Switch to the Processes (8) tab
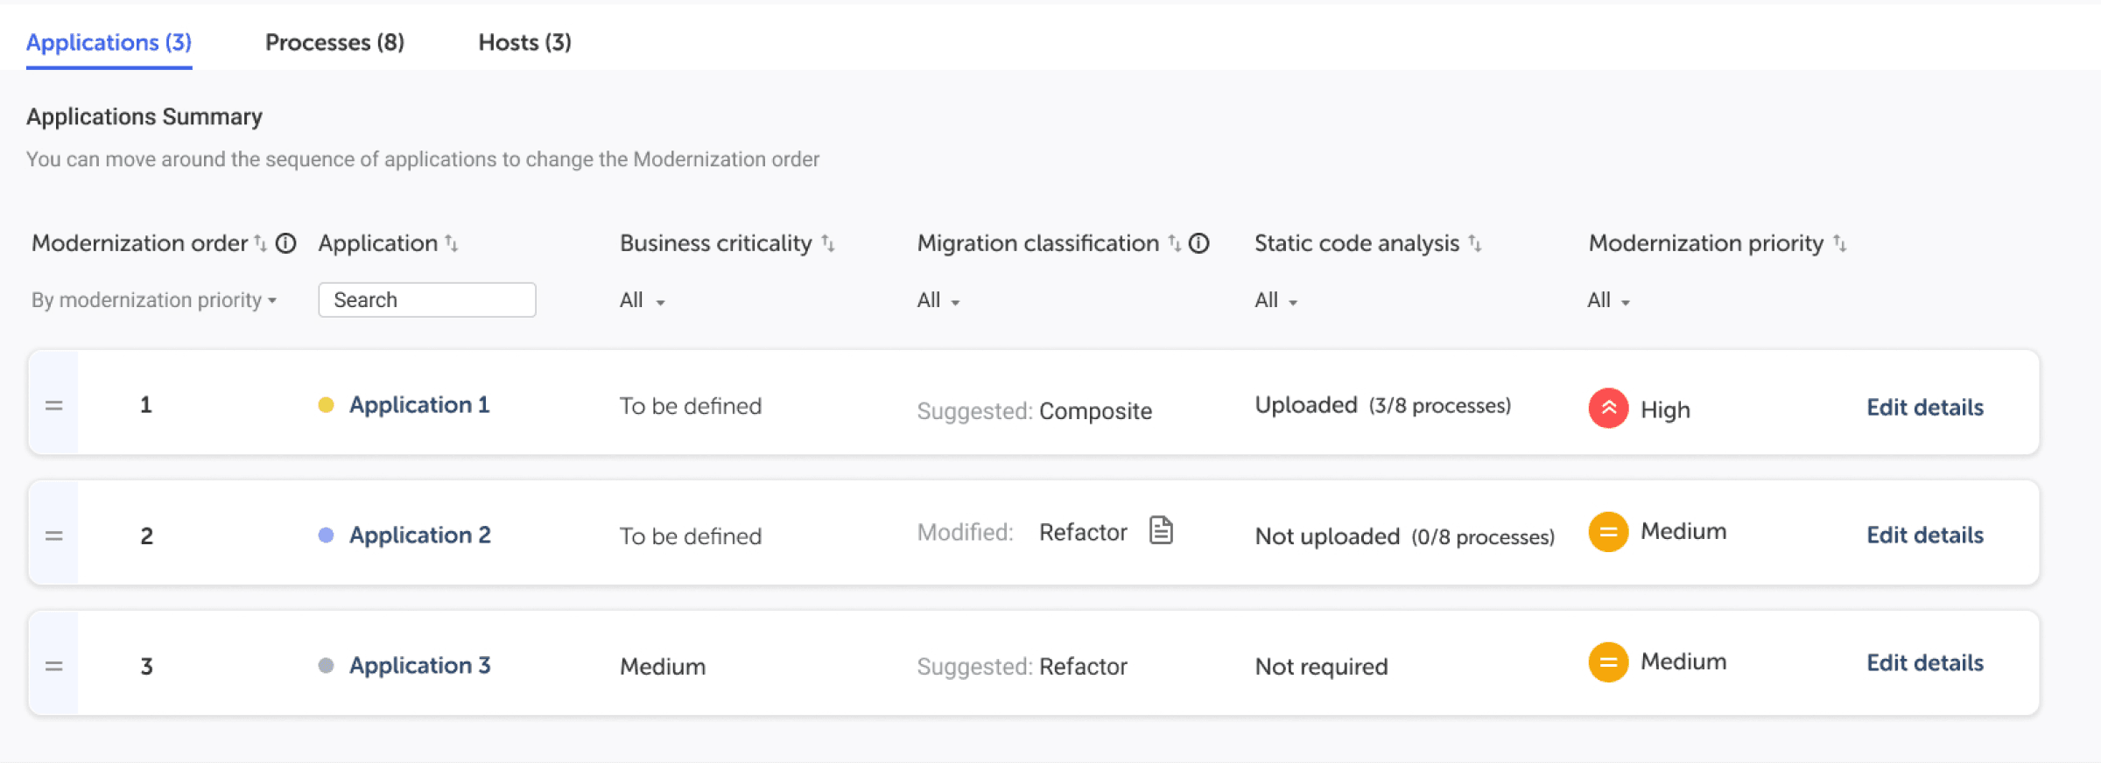 334,42
